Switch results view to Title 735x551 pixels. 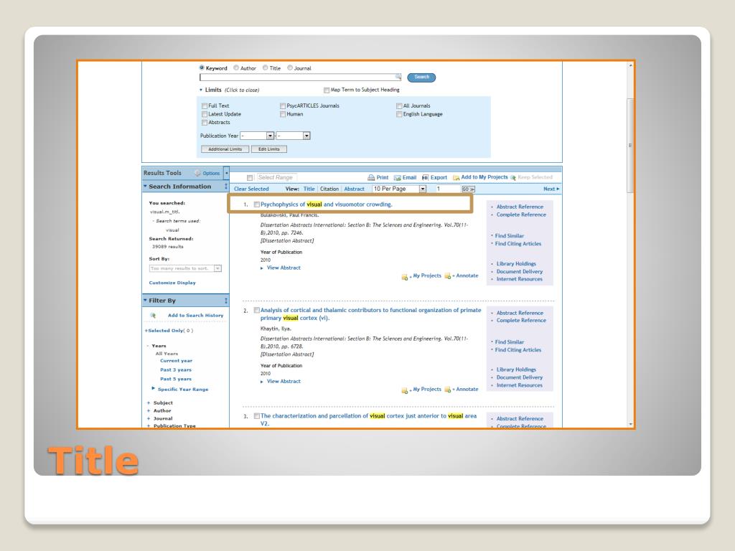[x=309, y=189]
